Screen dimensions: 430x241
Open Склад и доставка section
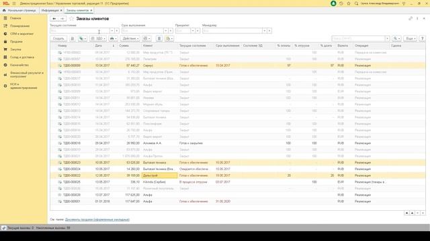pos(22,57)
